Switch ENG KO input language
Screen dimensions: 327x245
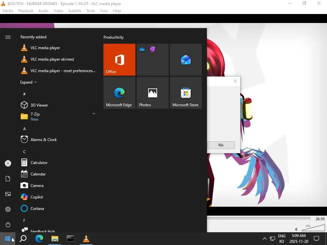(282, 239)
